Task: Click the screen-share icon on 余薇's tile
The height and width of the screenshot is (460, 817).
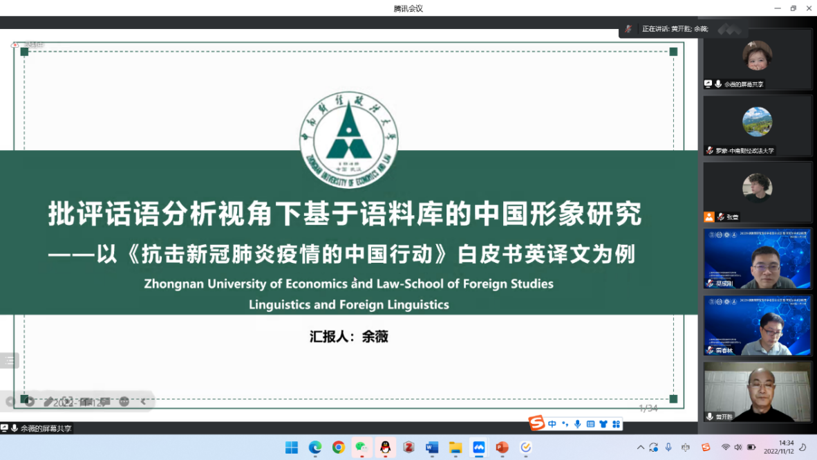Action: click(x=708, y=84)
